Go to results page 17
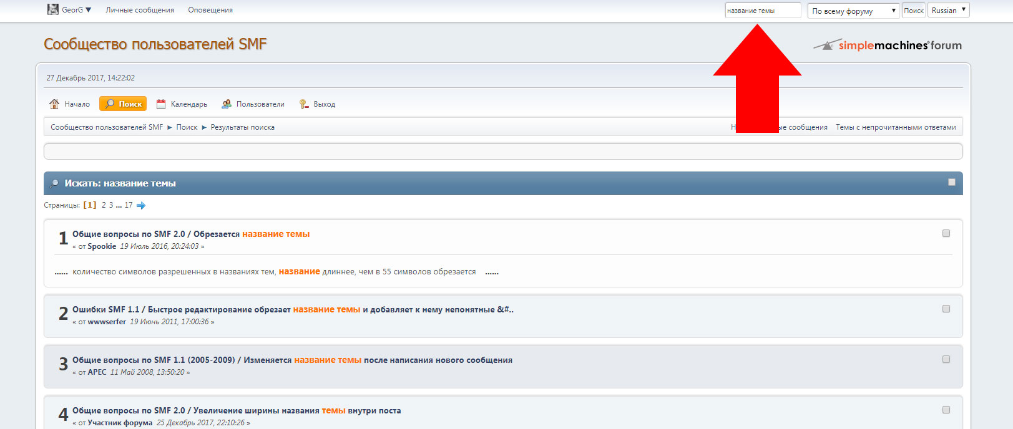 (x=128, y=205)
